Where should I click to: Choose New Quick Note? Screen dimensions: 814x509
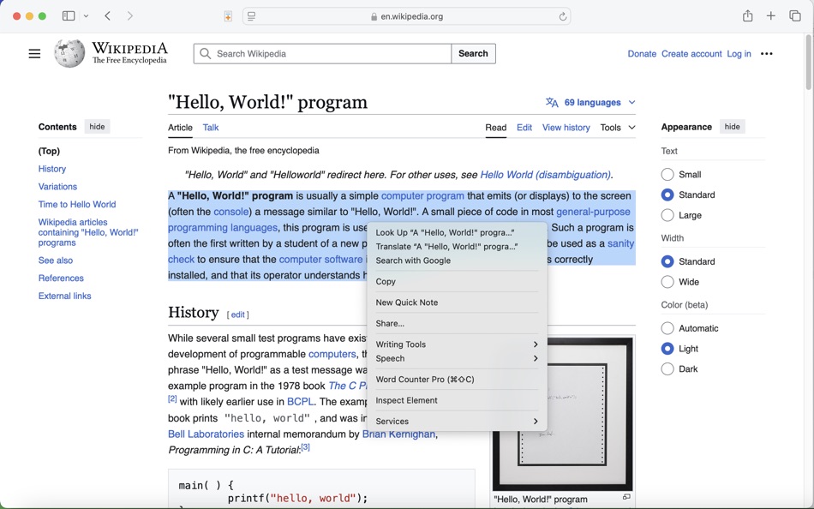tap(457, 302)
